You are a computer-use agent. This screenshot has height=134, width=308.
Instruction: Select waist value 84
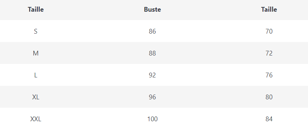point(269,119)
